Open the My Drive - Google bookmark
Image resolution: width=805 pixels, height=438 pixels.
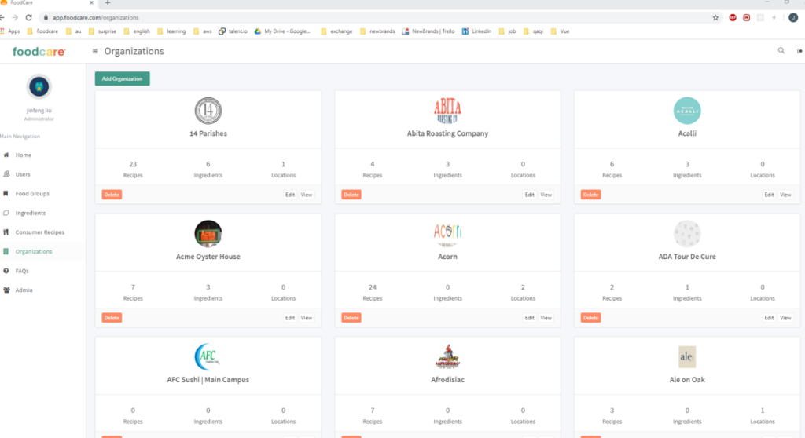coord(283,31)
